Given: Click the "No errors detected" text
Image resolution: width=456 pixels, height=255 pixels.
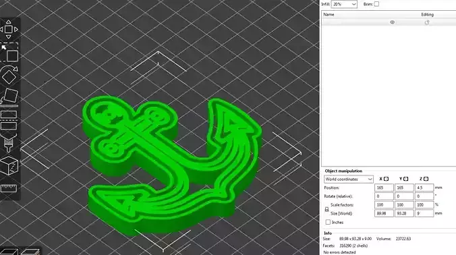Looking at the screenshot, I should click(339, 252).
